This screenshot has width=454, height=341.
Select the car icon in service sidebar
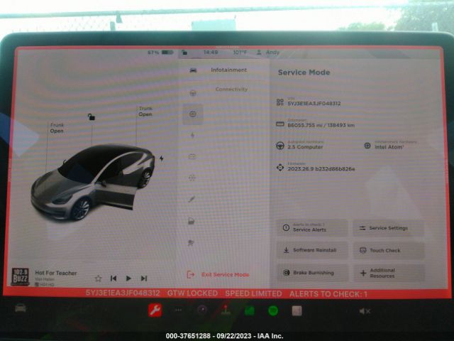click(193, 70)
